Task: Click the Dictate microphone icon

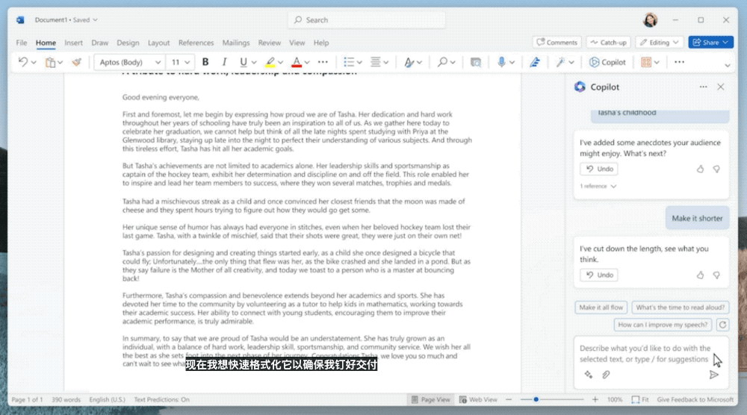Action: point(502,63)
